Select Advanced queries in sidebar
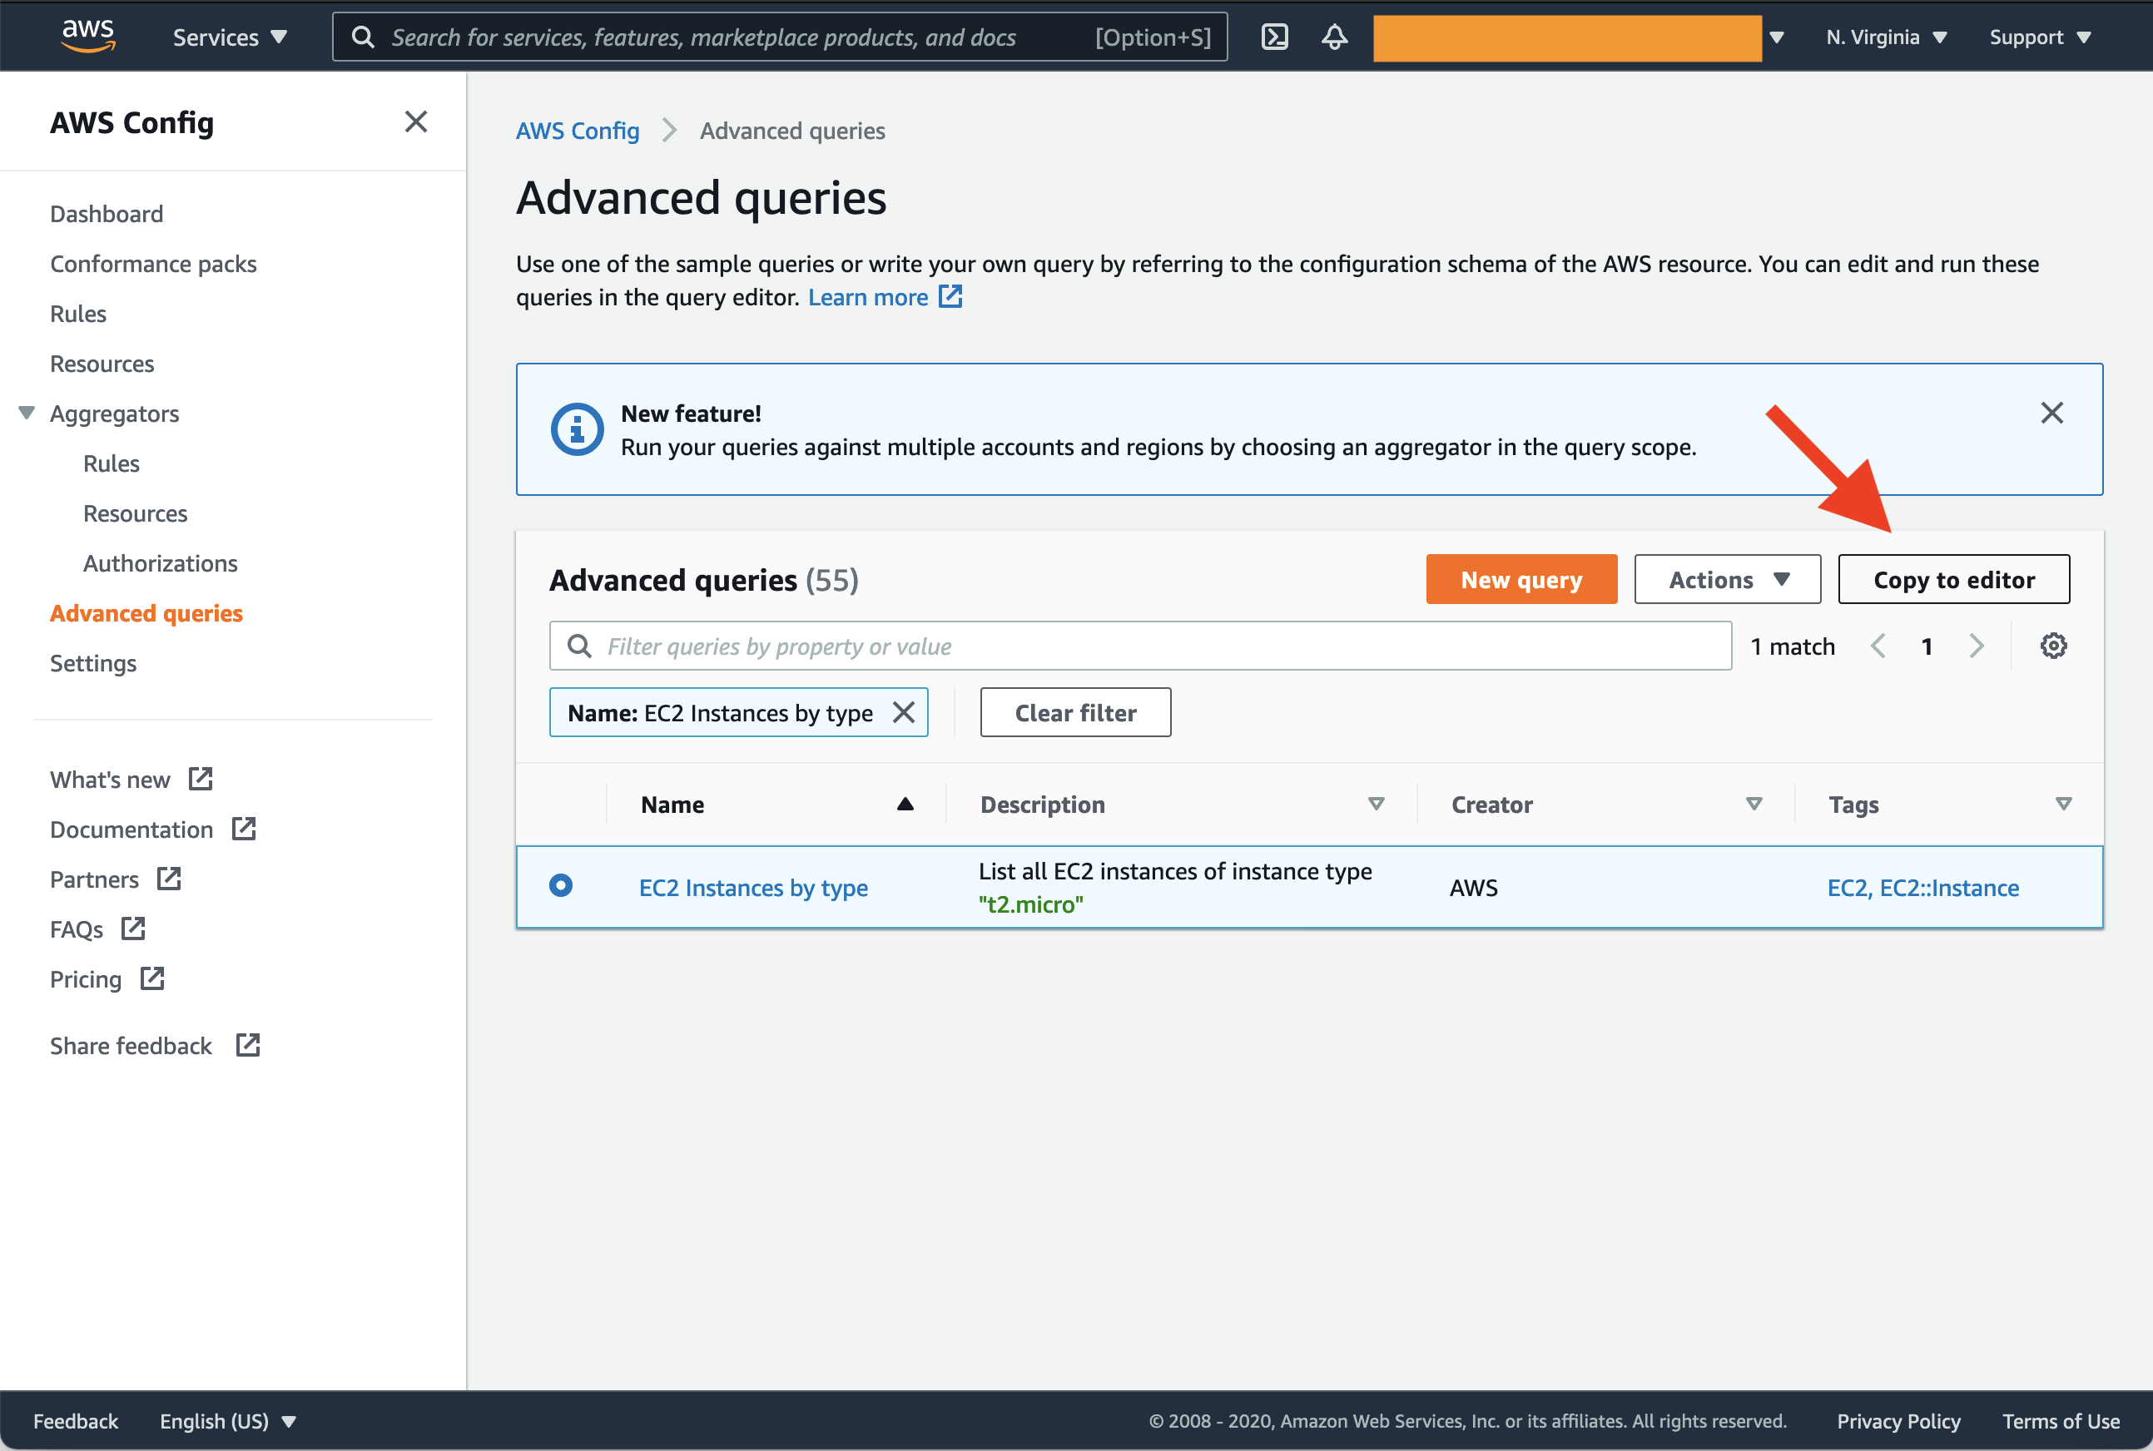The image size is (2153, 1451). click(x=146, y=613)
